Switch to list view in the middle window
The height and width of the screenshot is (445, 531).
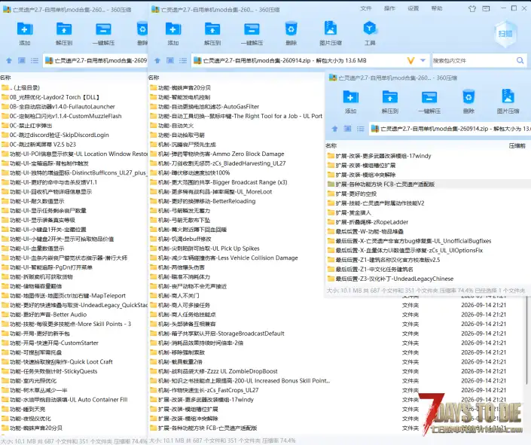pos(183,61)
